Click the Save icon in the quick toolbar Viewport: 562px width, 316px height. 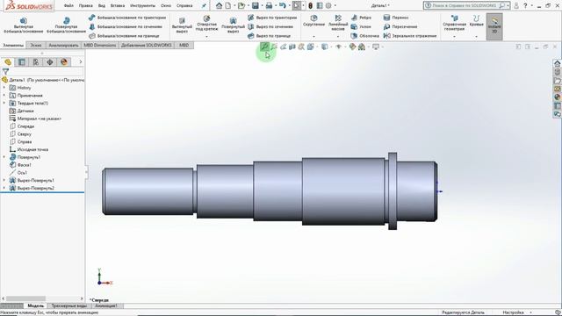click(256, 6)
